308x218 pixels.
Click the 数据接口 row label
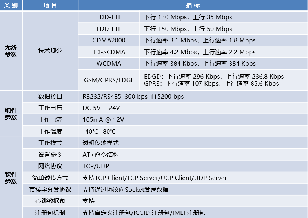(x=50, y=97)
